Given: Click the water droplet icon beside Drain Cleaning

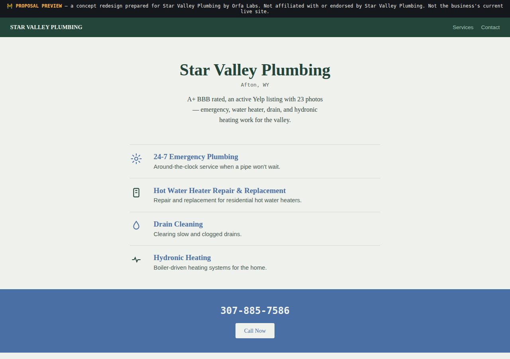Looking at the screenshot, I should [x=136, y=225].
